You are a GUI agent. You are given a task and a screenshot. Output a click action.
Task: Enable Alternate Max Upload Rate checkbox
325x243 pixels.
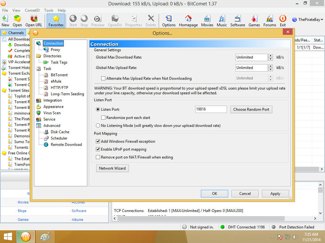[103, 78]
